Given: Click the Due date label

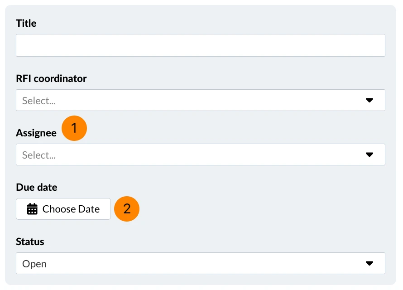Looking at the screenshot, I should click(37, 187).
